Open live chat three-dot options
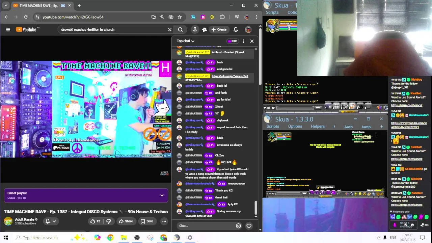The width and height of the screenshot is (432, 243). (243, 41)
